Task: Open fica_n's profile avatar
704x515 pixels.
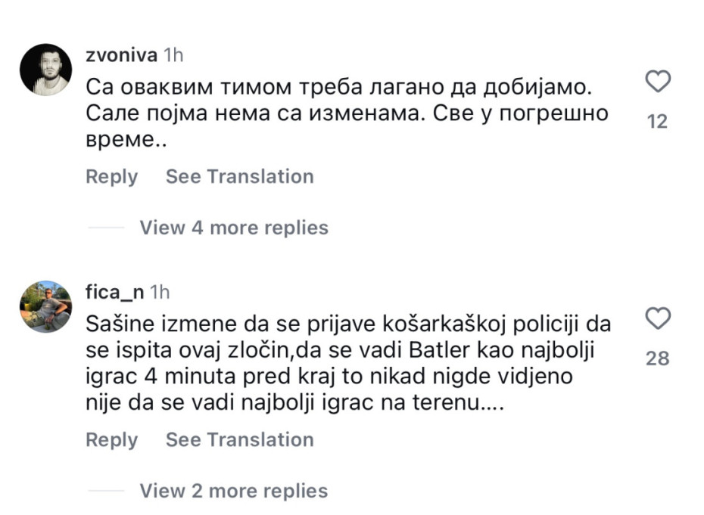Action: (45, 306)
